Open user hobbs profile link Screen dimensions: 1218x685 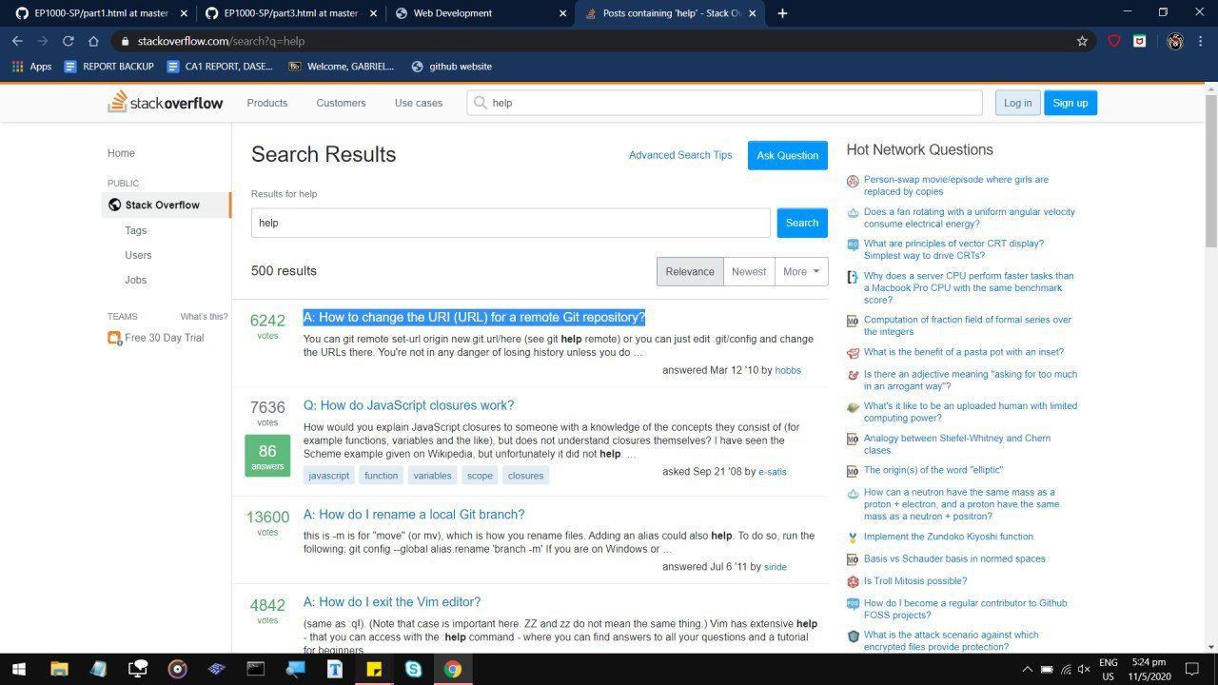788,370
